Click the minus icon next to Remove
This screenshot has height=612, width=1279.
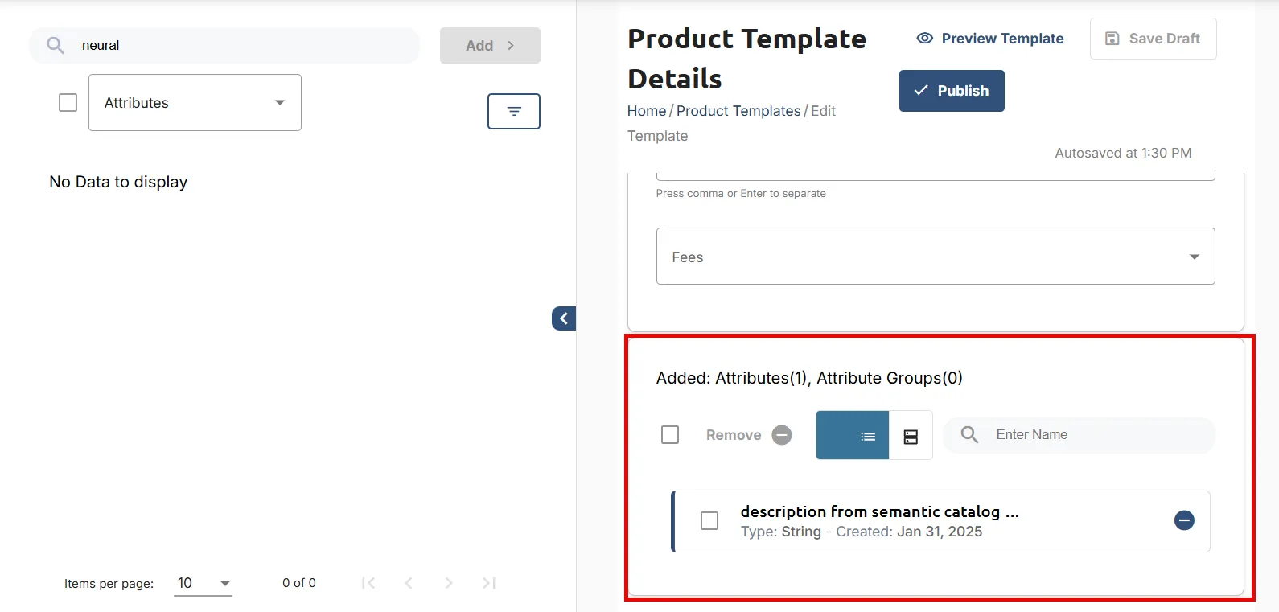pyautogui.click(x=782, y=435)
